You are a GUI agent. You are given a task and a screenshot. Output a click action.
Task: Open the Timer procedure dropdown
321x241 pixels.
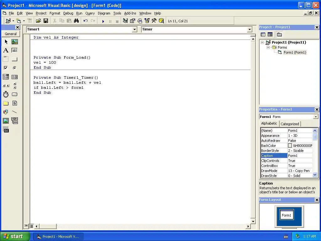(250, 29)
